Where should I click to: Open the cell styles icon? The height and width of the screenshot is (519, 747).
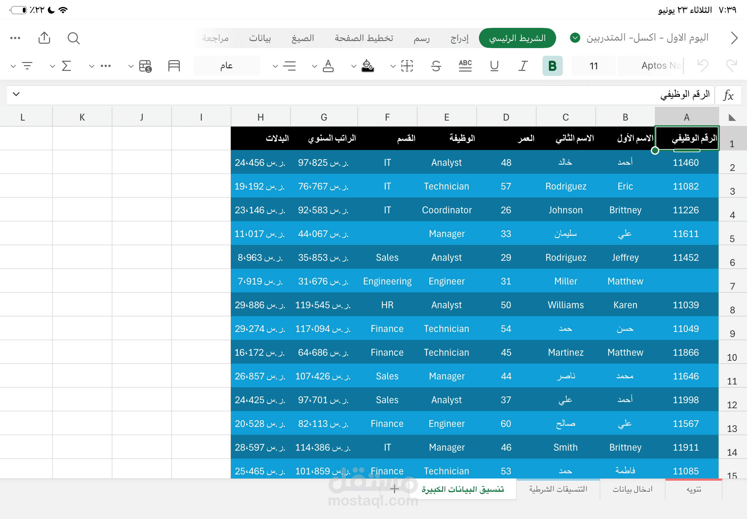pos(174,66)
